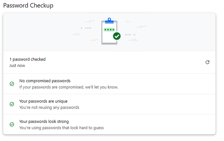
Task: Click the refresh password check icon
Action: click(x=207, y=62)
